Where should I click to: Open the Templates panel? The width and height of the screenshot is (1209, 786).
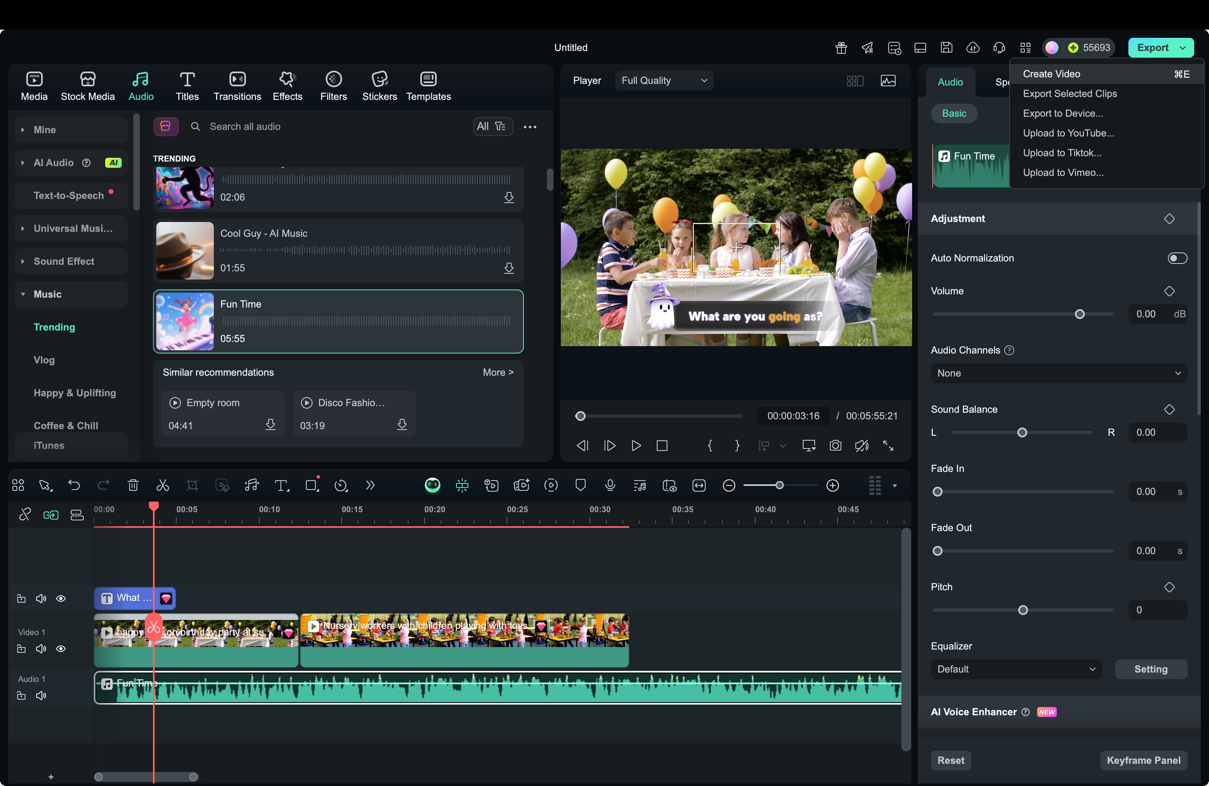(x=428, y=86)
